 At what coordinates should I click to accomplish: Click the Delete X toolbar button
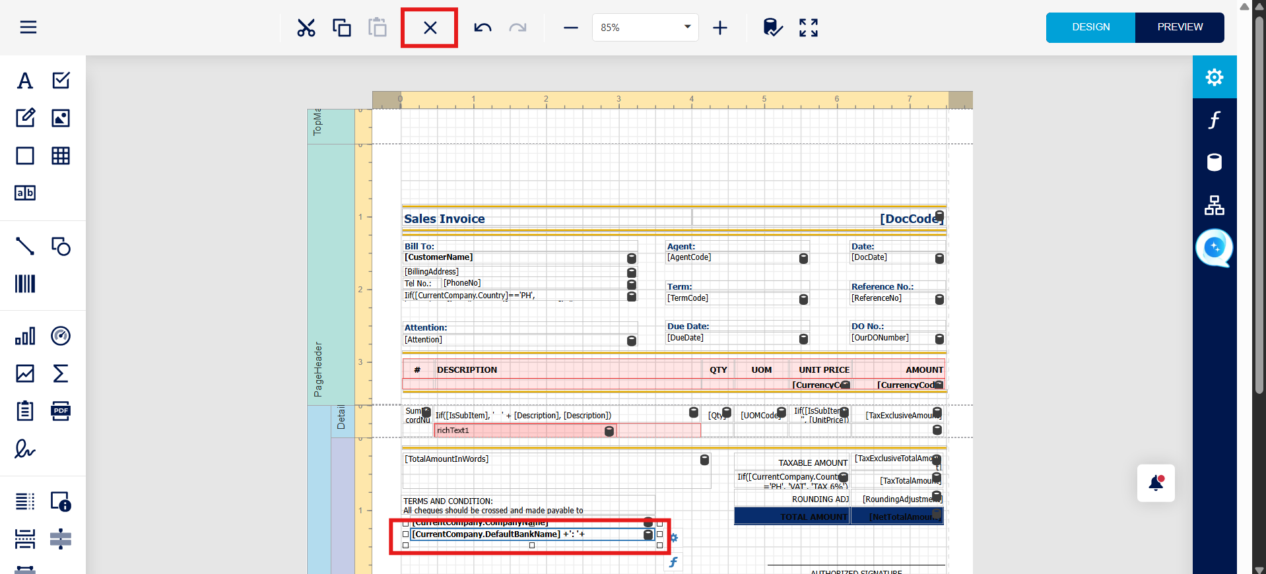click(x=430, y=28)
